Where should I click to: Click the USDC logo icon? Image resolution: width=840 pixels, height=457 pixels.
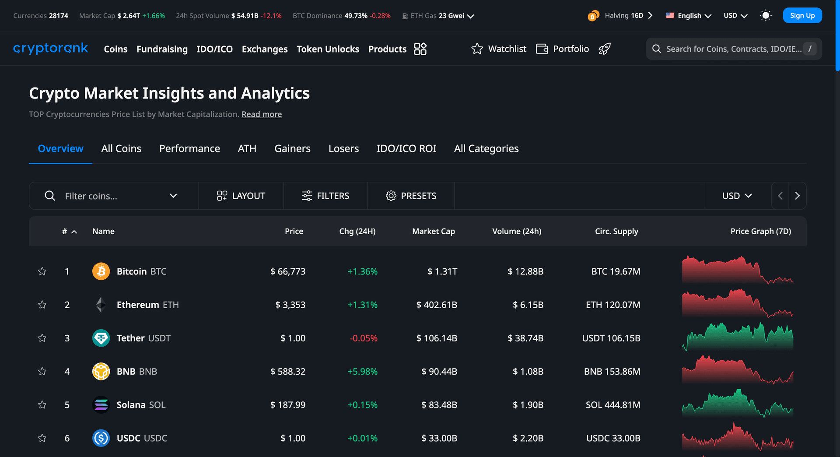(101, 438)
